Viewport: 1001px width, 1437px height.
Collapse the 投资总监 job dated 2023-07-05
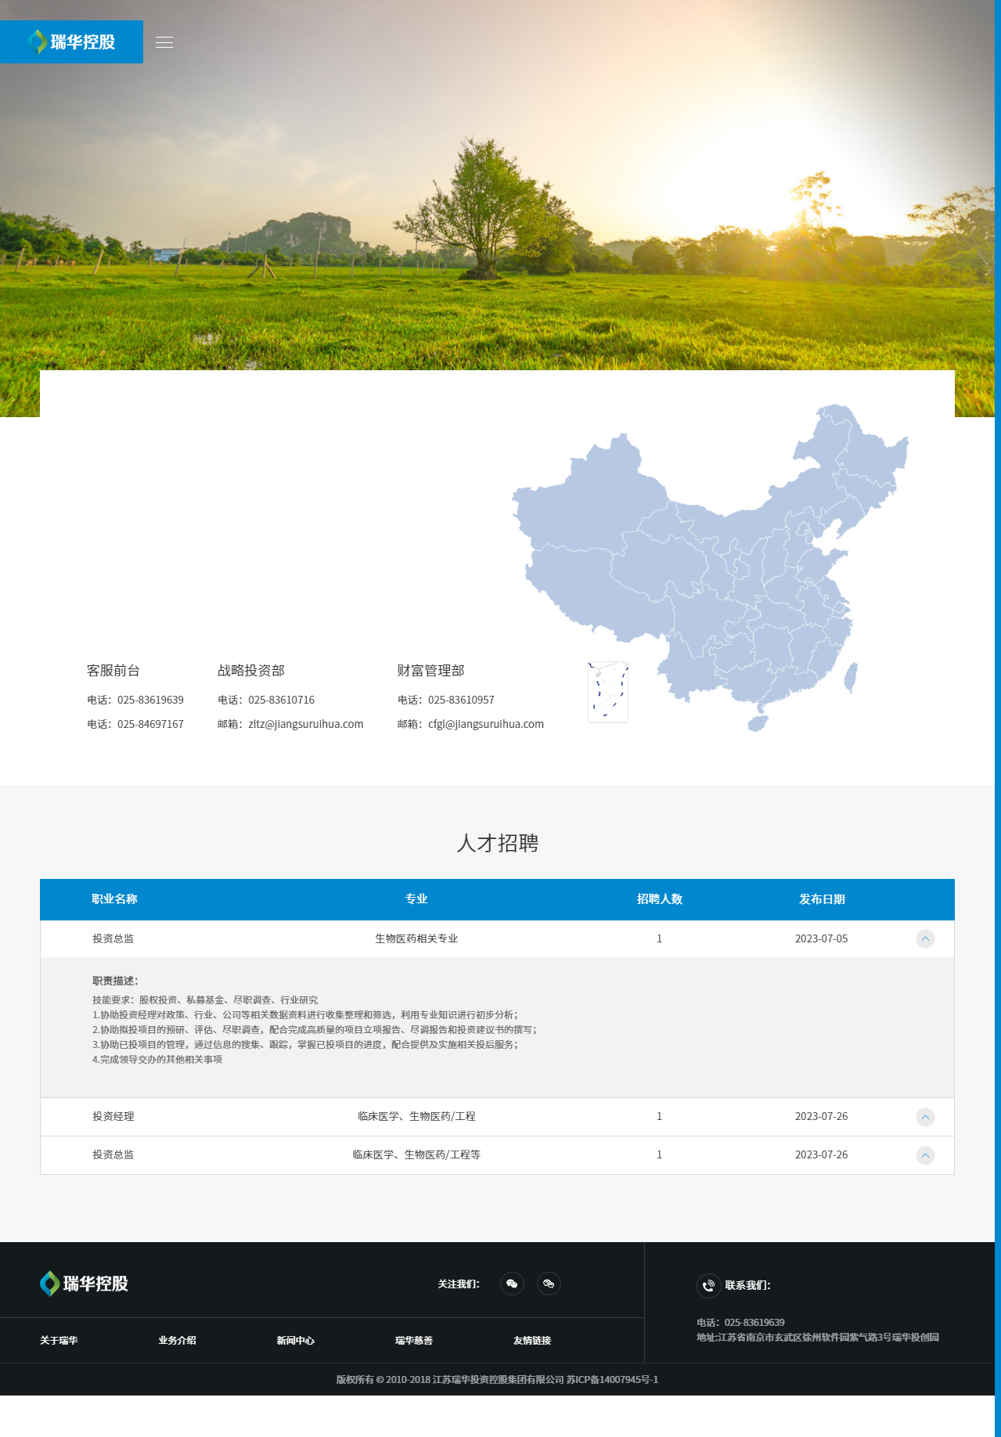click(925, 938)
